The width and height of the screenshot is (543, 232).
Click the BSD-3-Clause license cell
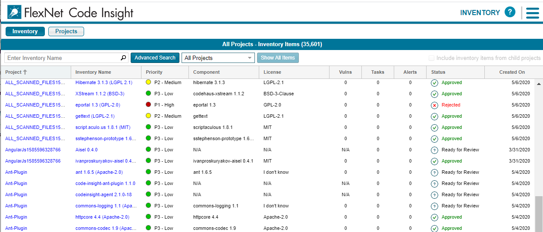click(279, 94)
